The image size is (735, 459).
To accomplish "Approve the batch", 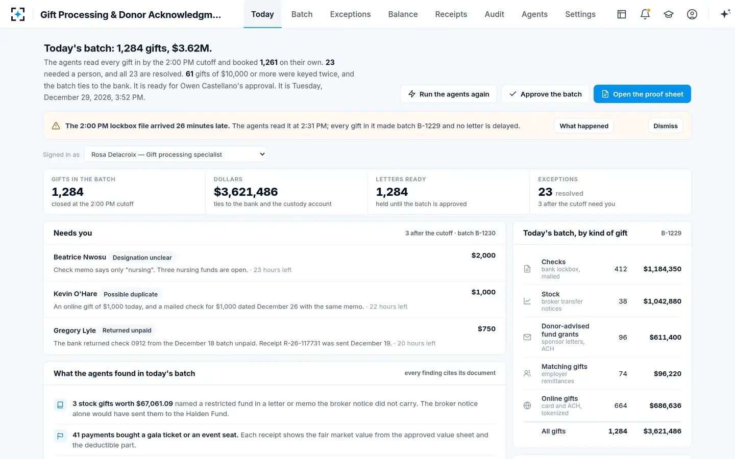I will tap(546, 94).
